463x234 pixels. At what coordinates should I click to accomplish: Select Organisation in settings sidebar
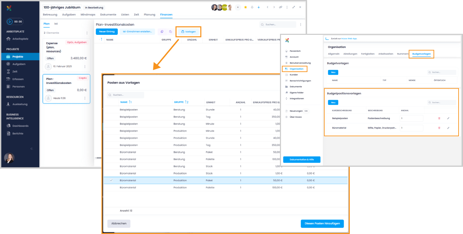pyautogui.click(x=295, y=69)
